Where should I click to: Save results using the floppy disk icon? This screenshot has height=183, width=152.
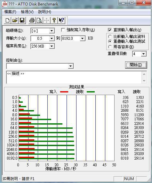22,20
